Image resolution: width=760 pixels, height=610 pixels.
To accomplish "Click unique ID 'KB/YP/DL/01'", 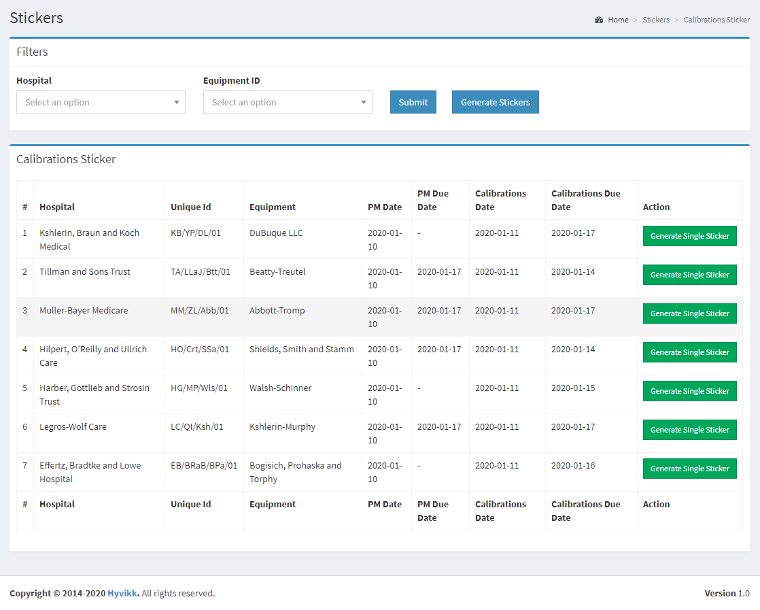I will click(195, 233).
